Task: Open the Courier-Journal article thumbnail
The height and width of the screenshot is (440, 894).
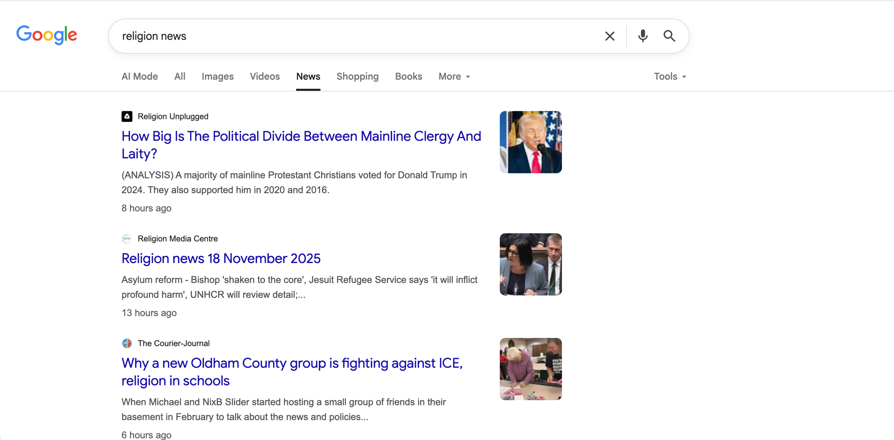Action: (531, 369)
